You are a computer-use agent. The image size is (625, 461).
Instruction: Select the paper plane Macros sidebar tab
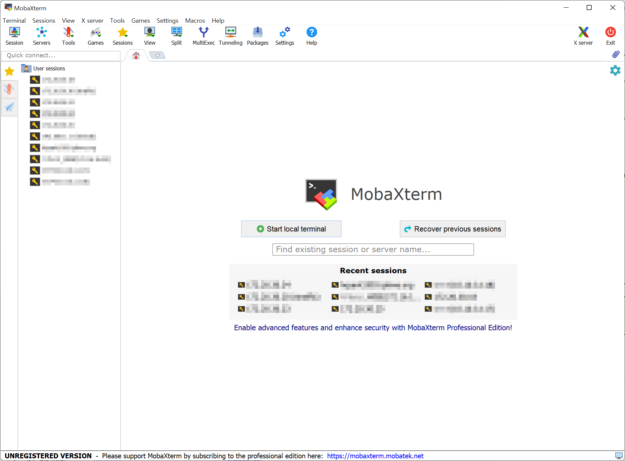(9, 107)
